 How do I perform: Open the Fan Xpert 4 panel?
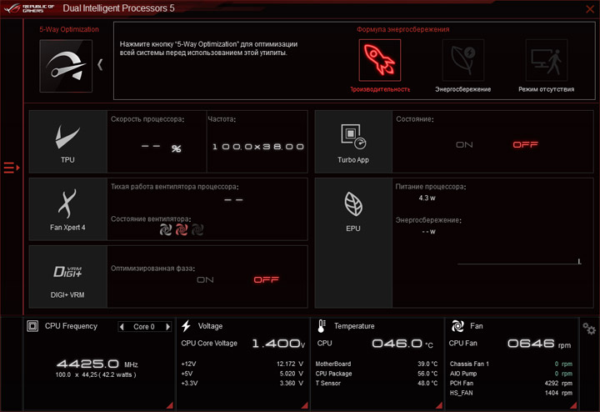click(x=68, y=209)
